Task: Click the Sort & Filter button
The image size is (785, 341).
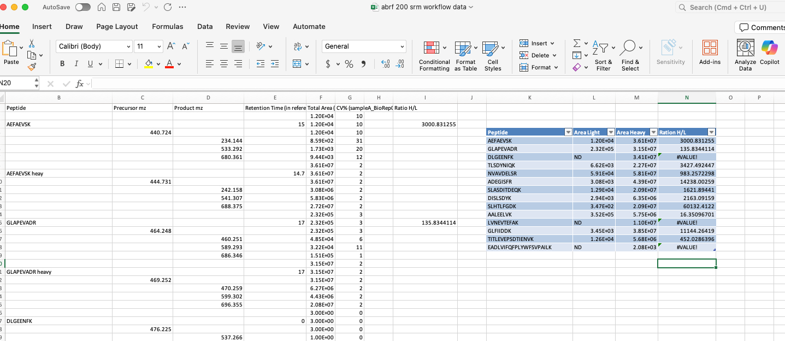Action: point(603,55)
